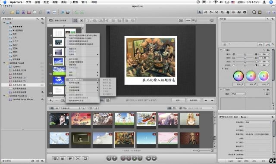The image size is (276, 164).
Task: Choose last context item containing IPTC
Action: 82,101
